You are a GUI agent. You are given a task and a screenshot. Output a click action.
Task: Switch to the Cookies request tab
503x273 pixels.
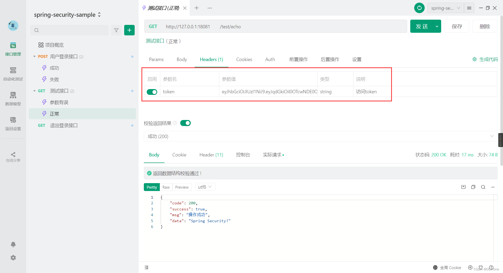[x=244, y=59]
